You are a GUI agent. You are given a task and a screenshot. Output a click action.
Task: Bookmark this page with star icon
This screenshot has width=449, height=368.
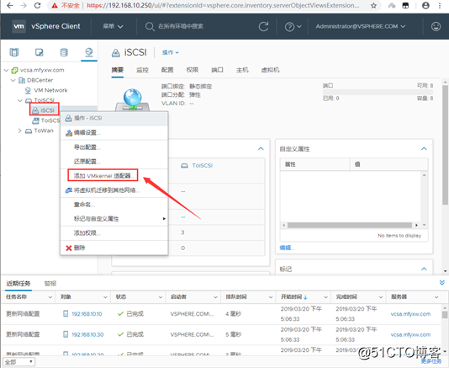[373, 5]
